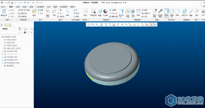Open the 工具 (Tools) ribbon tab
This screenshot has width=205, height=108.
click(x=48, y=7)
